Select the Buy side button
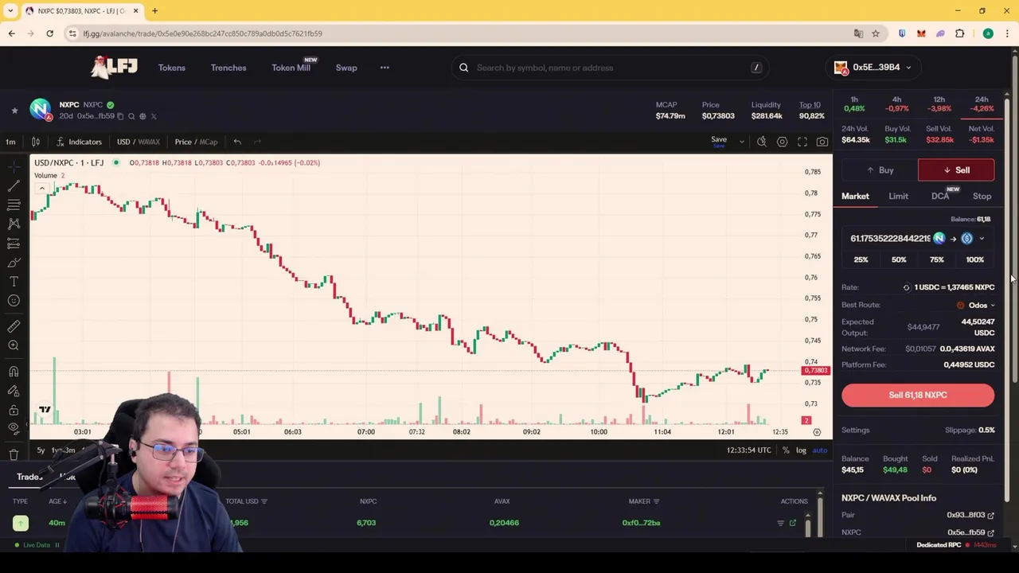Image resolution: width=1019 pixels, height=573 pixels. [x=879, y=170]
